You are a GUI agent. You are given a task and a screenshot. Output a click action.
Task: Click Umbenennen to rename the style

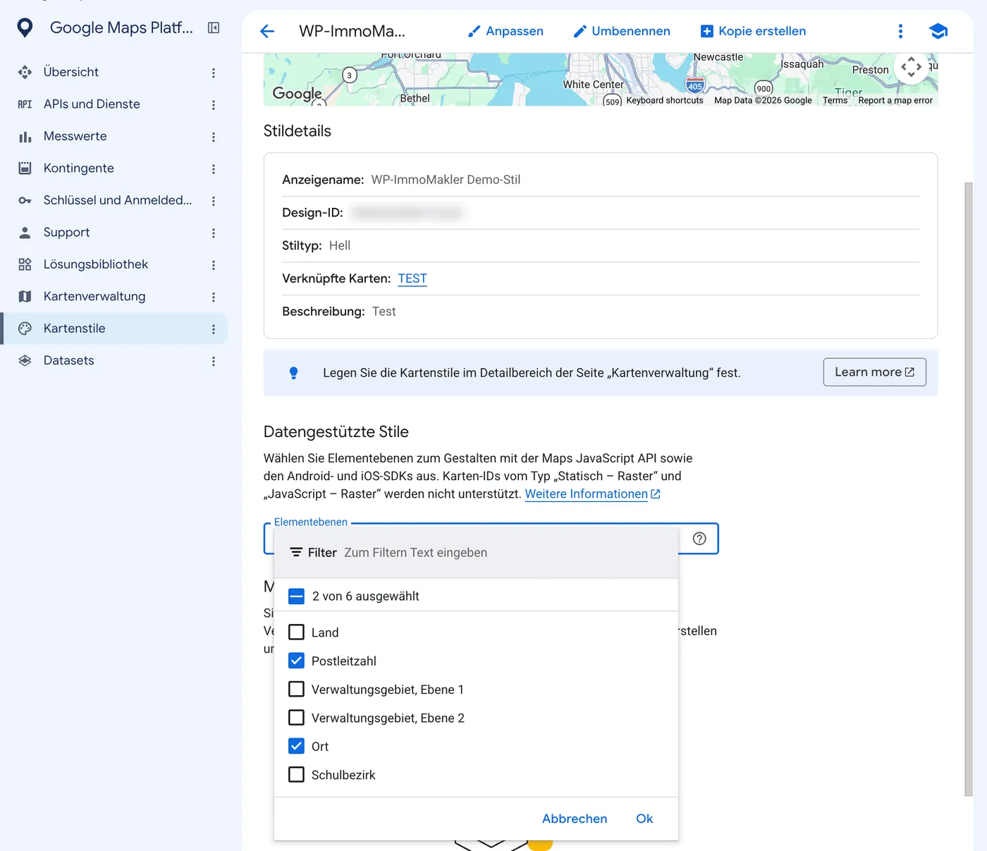622,31
